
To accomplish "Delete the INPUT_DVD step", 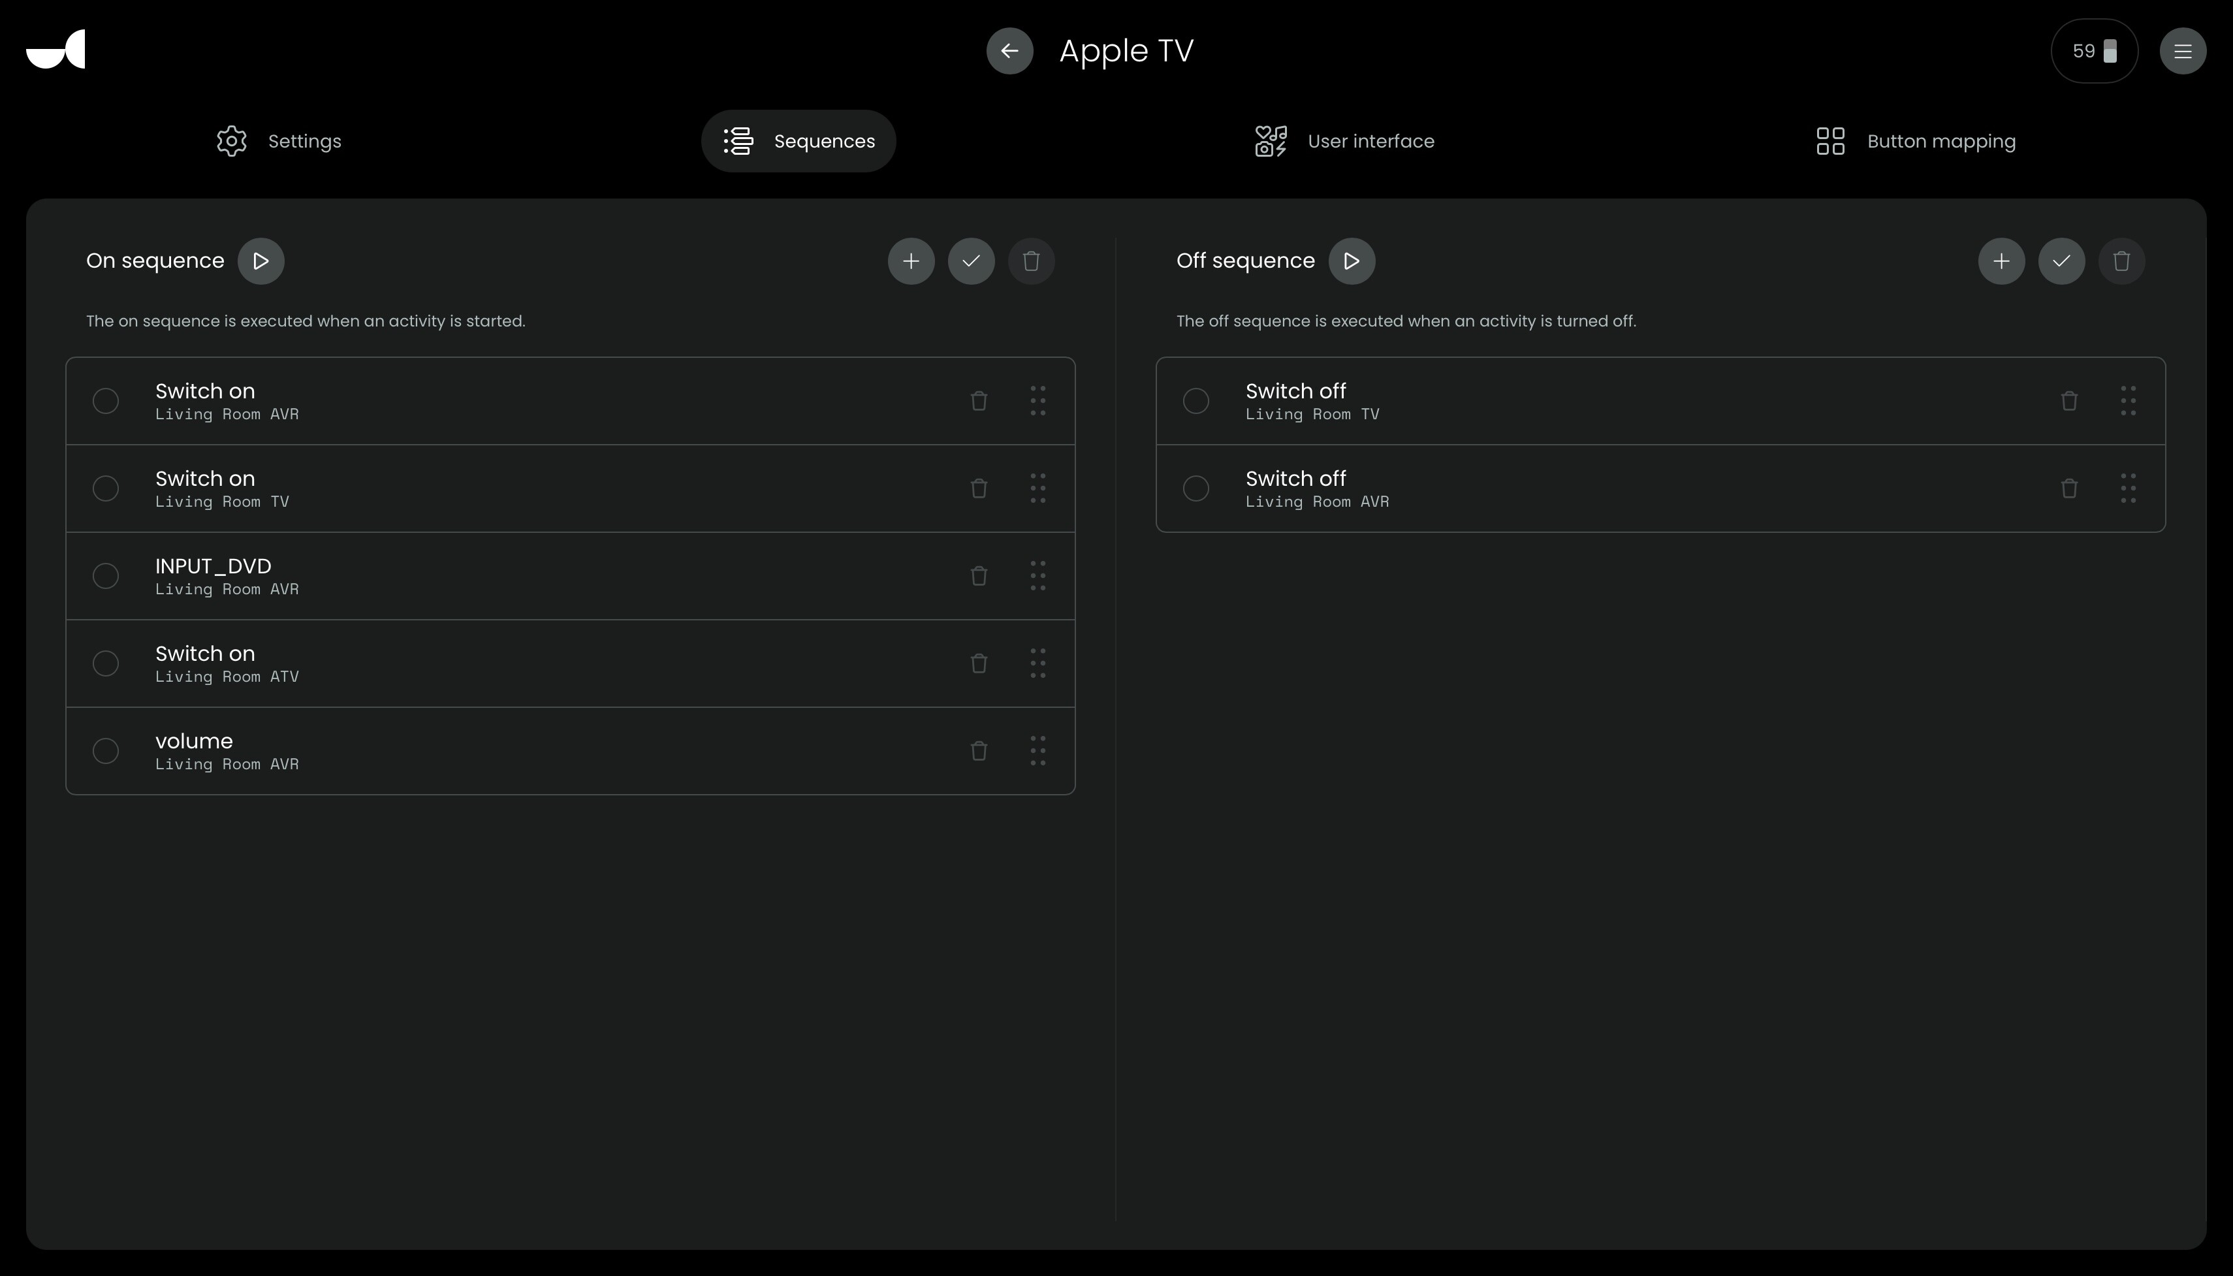I will click(979, 576).
